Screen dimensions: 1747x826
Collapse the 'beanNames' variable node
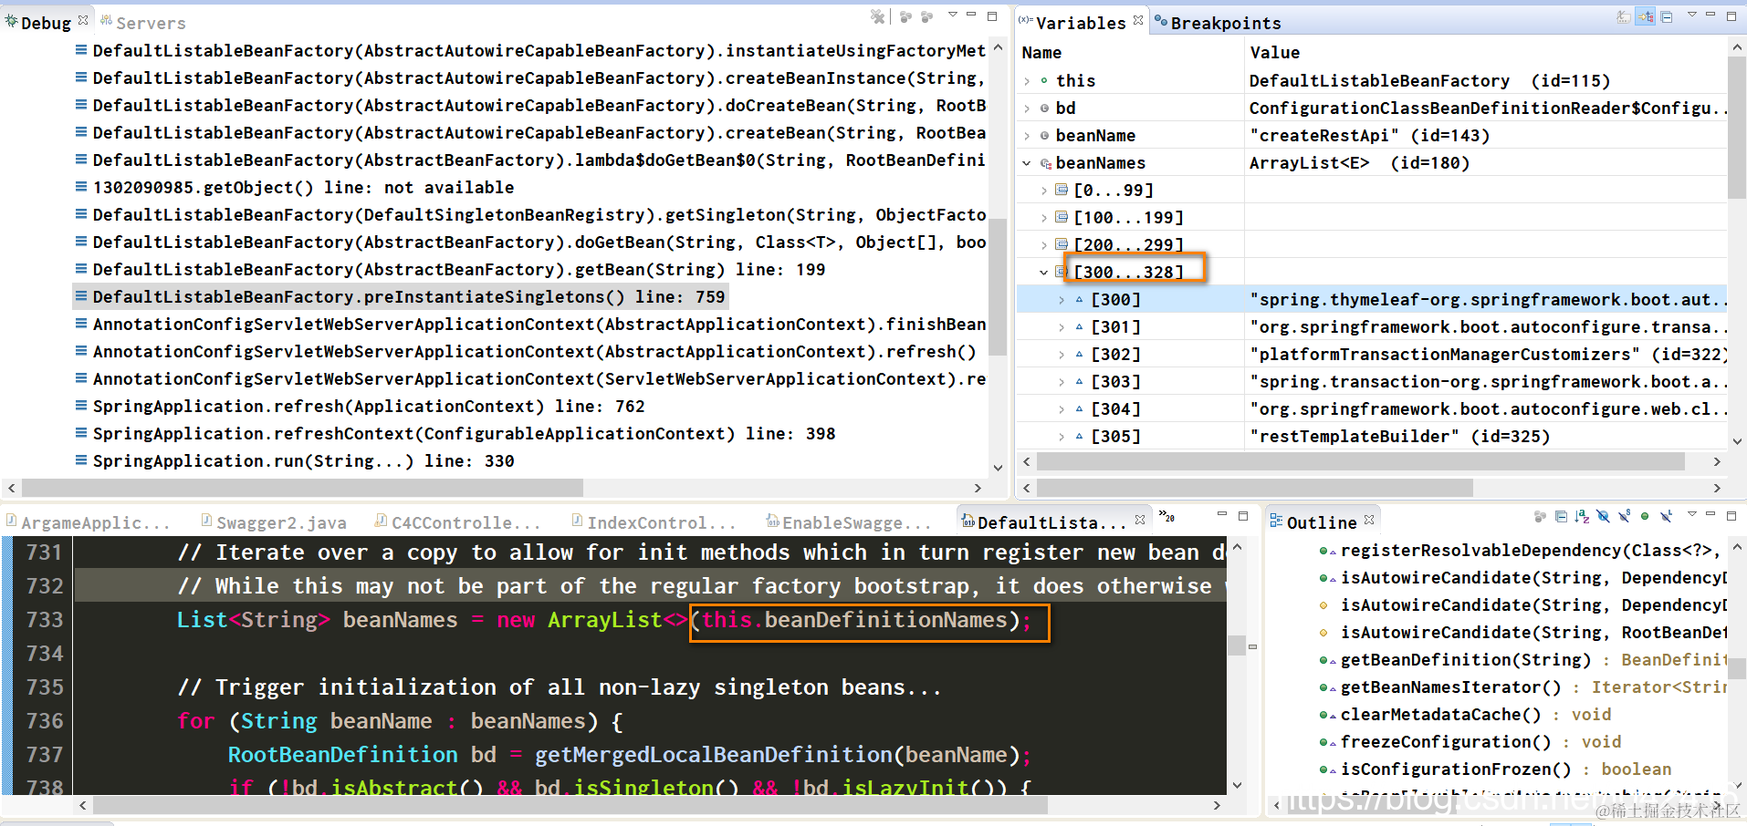(1027, 163)
